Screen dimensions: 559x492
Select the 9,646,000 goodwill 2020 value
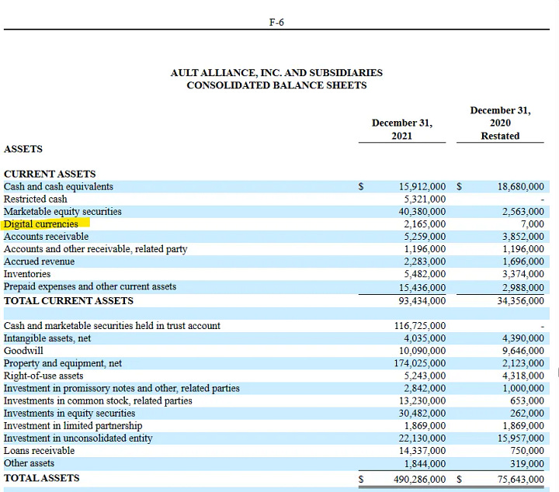(x=523, y=351)
